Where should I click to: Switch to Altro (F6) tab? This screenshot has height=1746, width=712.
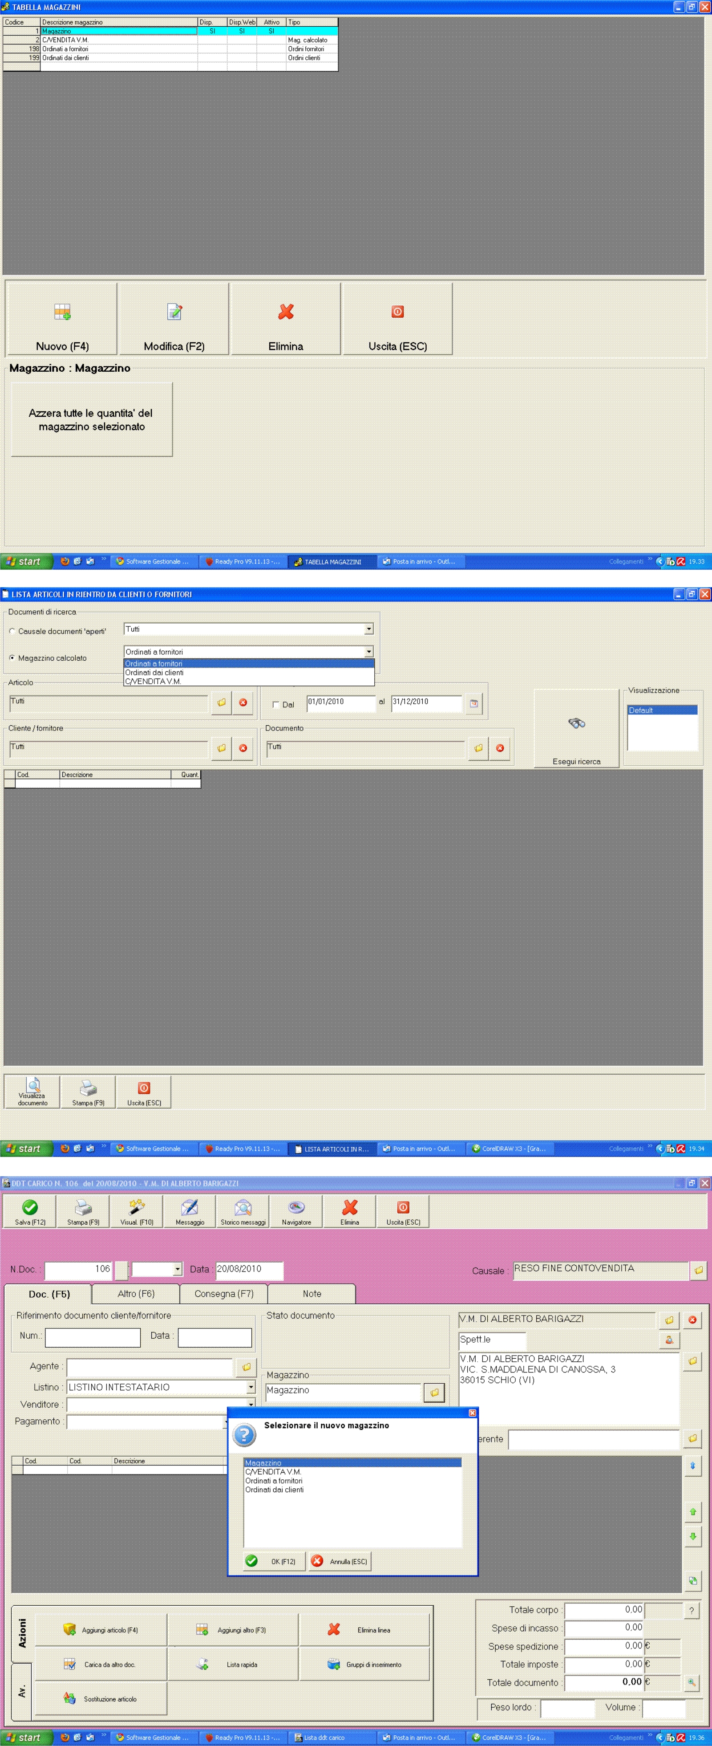tap(136, 1293)
